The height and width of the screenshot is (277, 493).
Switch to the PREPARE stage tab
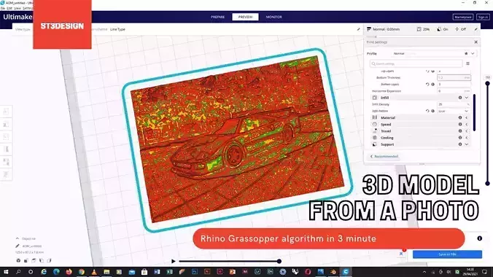217,17
